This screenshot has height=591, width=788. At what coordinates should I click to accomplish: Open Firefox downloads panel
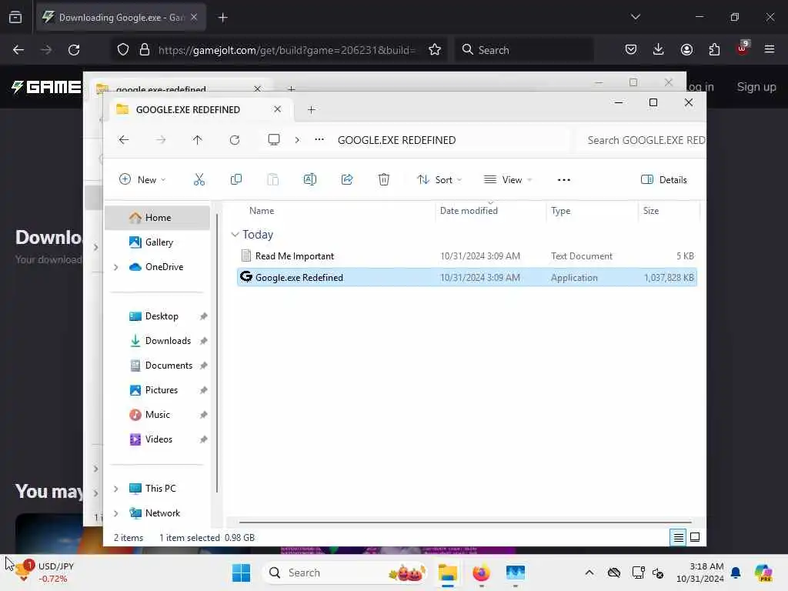659,49
